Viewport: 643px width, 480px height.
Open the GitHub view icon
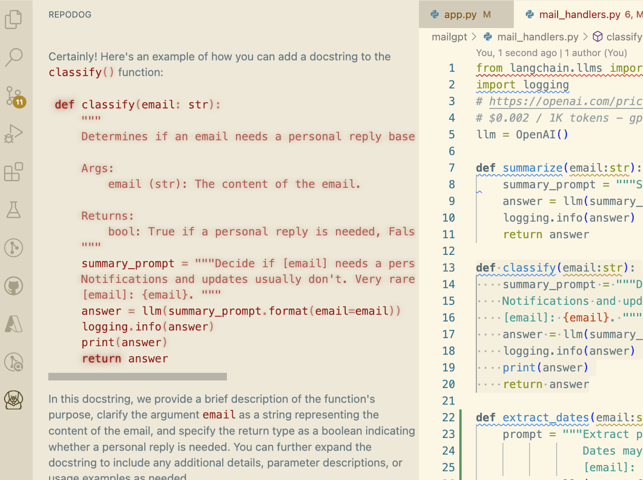(x=13, y=286)
